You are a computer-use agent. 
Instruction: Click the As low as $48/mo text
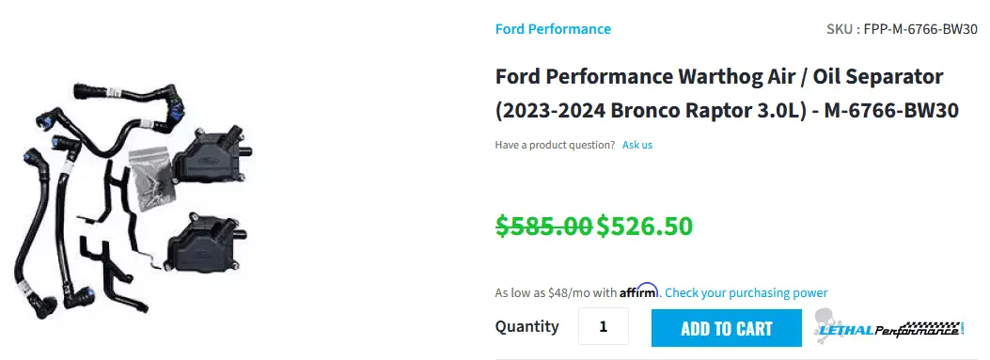click(556, 293)
